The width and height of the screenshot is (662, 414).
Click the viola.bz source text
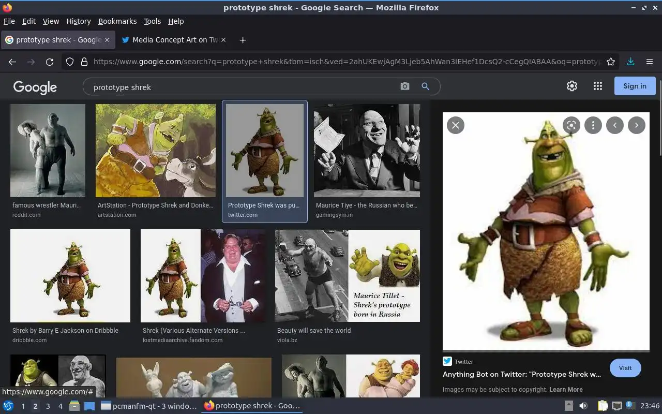point(287,340)
